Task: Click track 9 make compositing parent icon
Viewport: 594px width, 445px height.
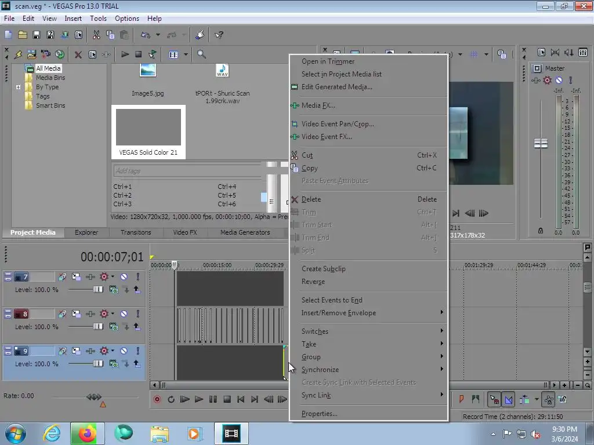Action: point(137,364)
